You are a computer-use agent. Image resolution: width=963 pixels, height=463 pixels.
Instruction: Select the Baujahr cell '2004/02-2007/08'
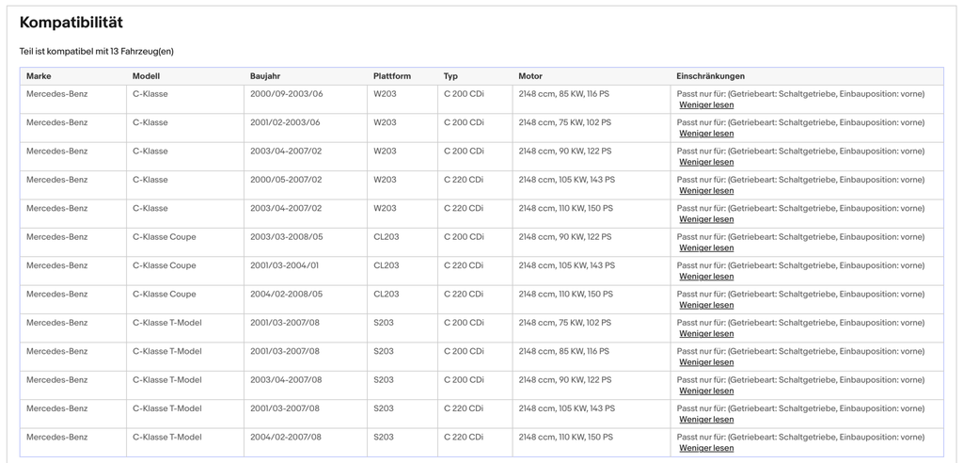286,438
